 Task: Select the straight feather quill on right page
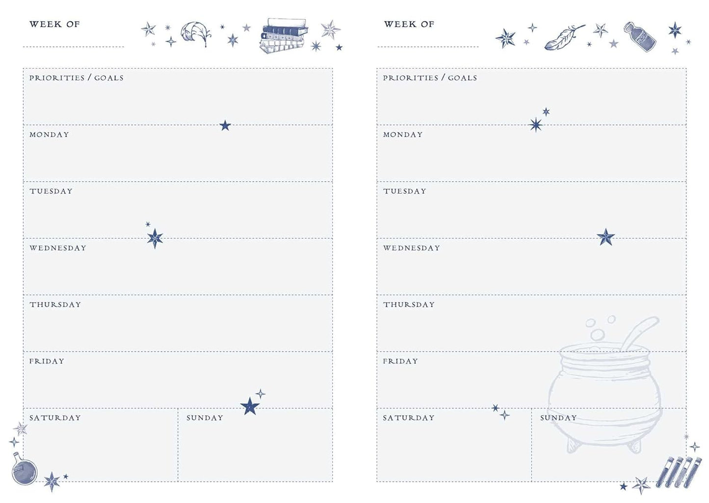click(564, 37)
